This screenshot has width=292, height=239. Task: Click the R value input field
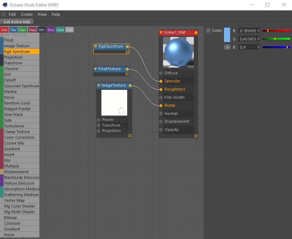tap(249, 31)
